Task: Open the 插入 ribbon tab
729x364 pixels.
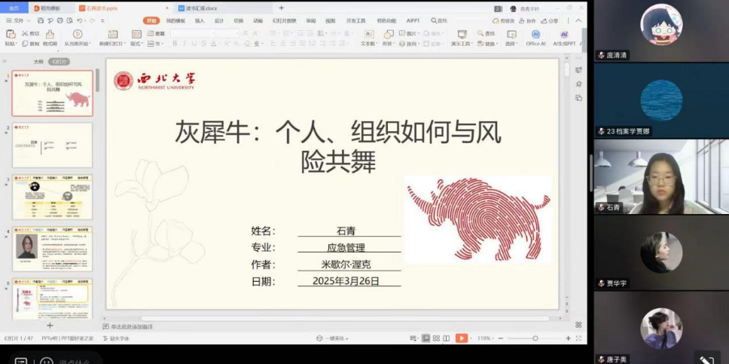Action: pos(200,20)
